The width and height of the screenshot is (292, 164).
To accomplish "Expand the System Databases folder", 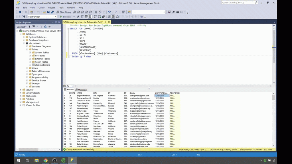I will tap(24, 37).
